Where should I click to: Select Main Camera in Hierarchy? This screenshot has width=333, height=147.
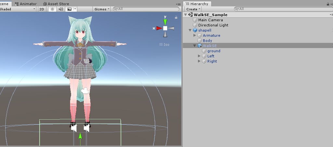click(210, 20)
